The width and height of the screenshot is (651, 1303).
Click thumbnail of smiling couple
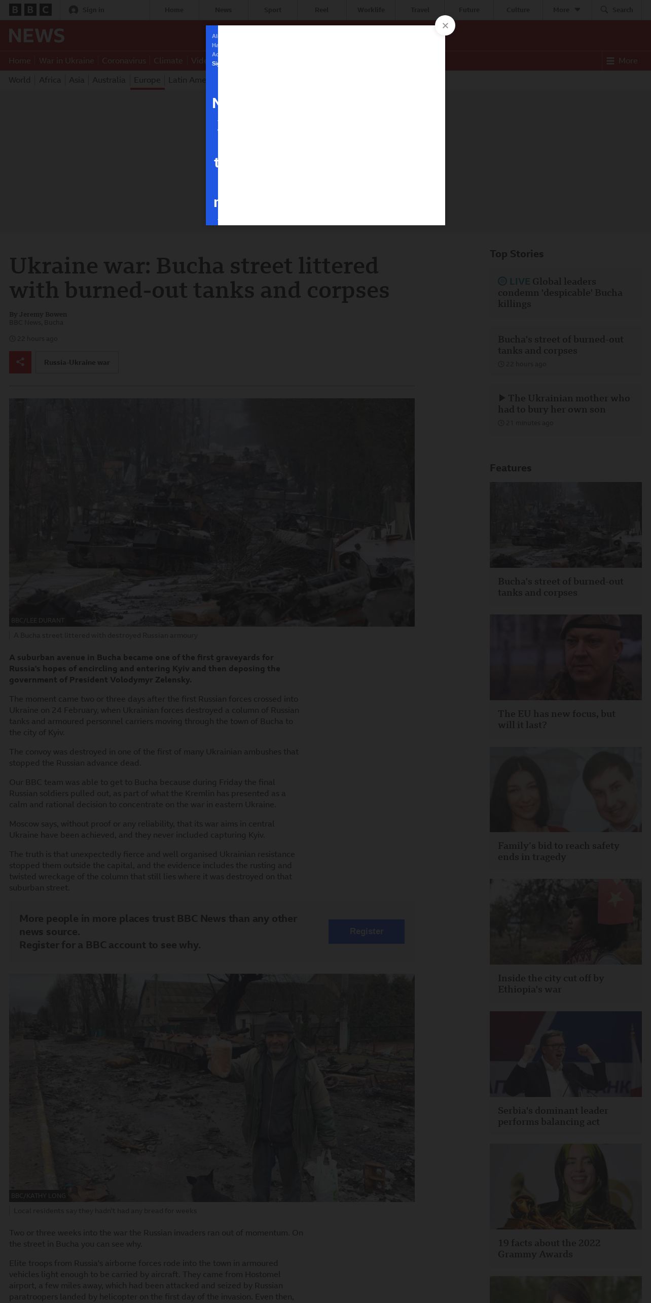click(x=566, y=790)
